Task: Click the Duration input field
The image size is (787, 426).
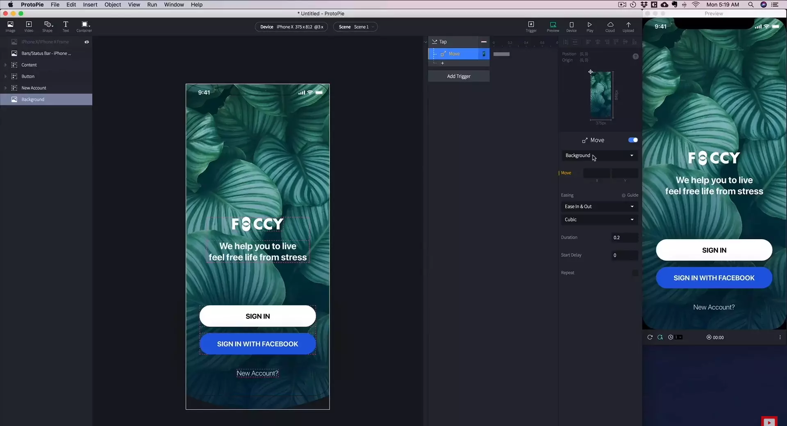Action: (625, 238)
